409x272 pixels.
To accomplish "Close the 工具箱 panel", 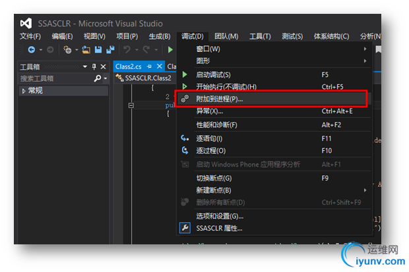I will (x=104, y=67).
